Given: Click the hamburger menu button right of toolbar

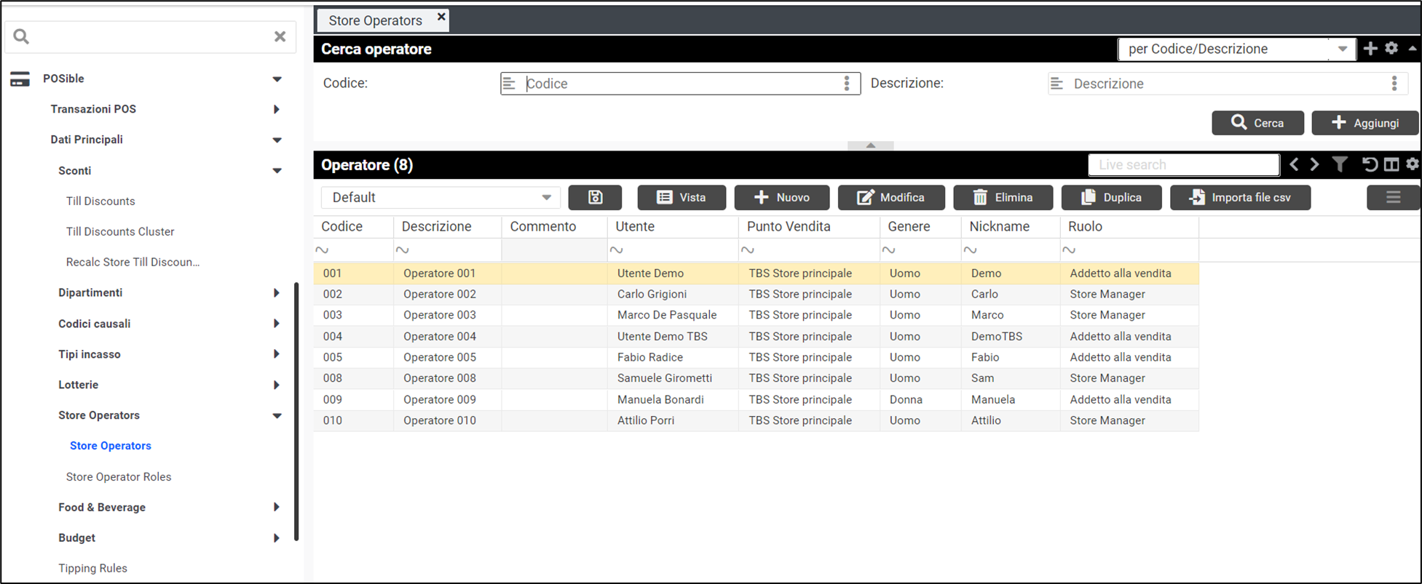Looking at the screenshot, I should (x=1393, y=197).
